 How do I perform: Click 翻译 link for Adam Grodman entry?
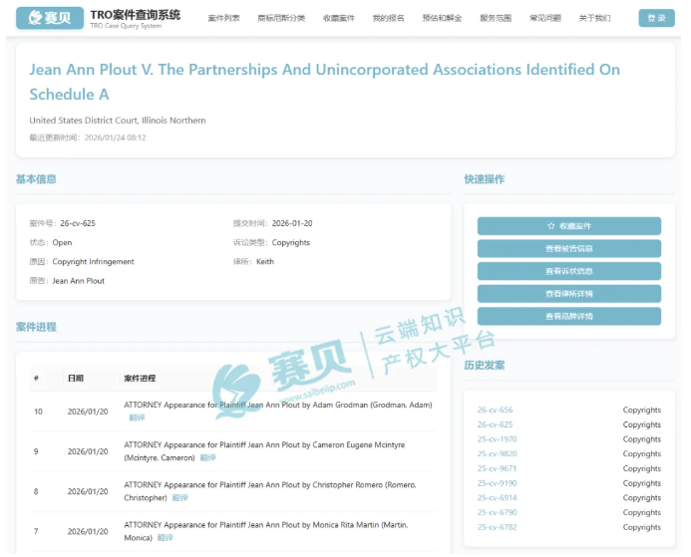[137, 418]
